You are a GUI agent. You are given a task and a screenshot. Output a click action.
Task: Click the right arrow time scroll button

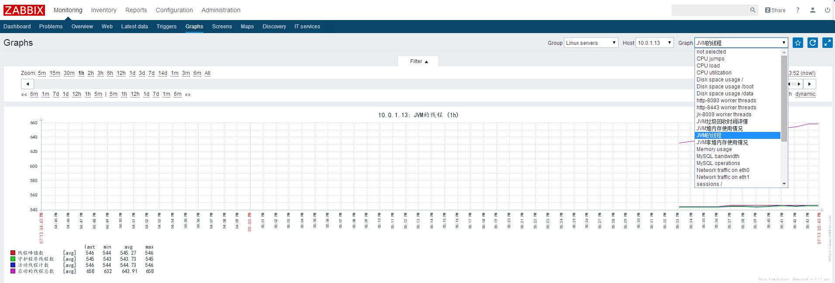coord(810,84)
